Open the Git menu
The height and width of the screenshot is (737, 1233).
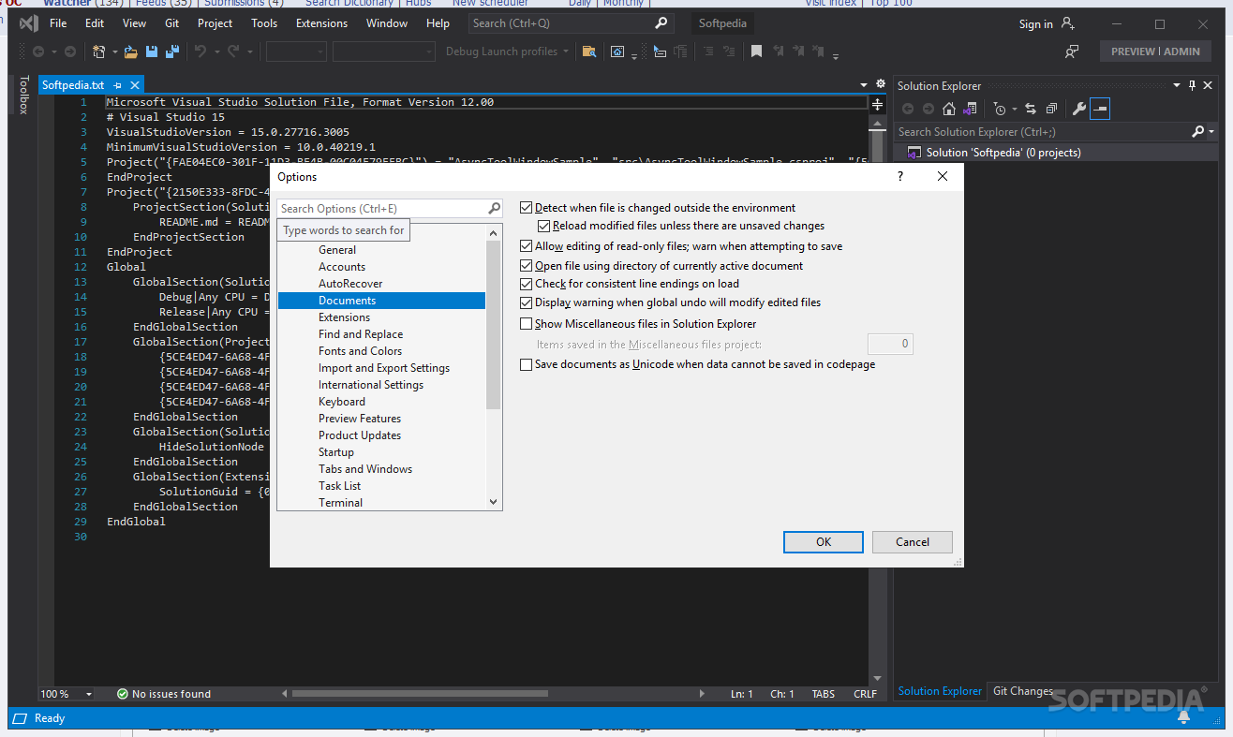pos(171,23)
